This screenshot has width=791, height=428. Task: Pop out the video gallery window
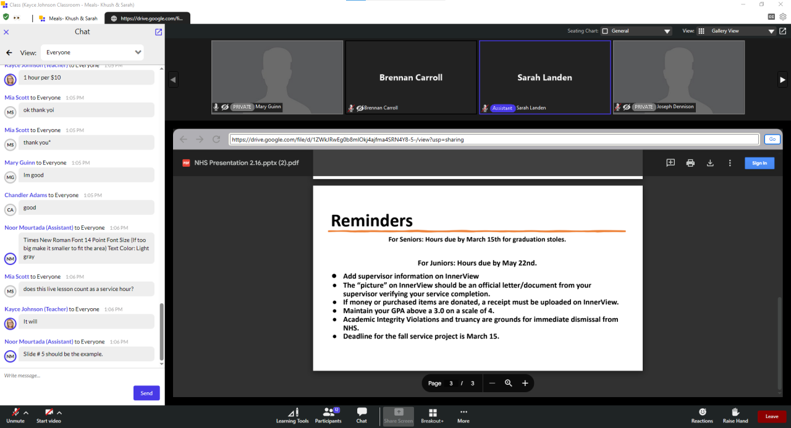pyautogui.click(x=782, y=31)
